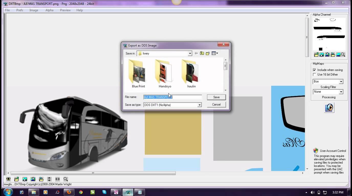Open the Prefs menu

coord(20,10)
